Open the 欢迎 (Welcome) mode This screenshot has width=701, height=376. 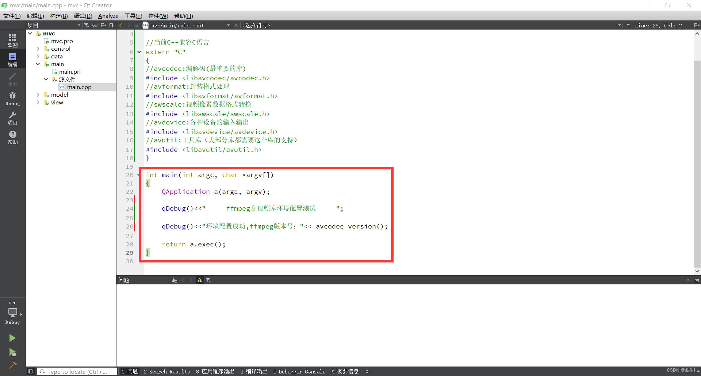tap(13, 40)
